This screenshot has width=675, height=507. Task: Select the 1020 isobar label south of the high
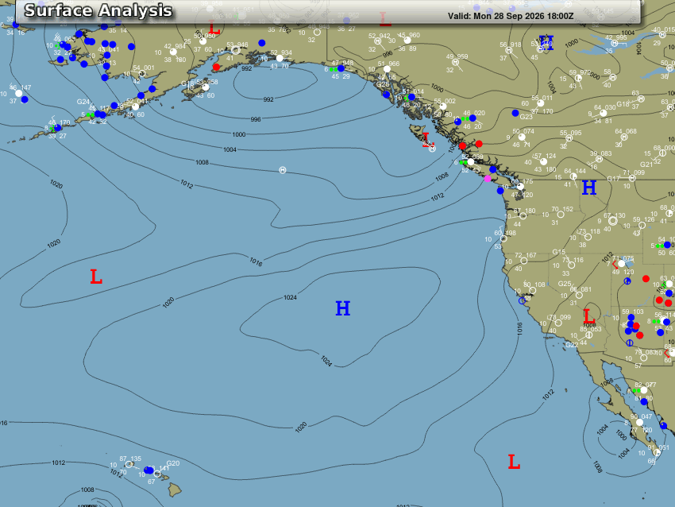click(x=301, y=427)
